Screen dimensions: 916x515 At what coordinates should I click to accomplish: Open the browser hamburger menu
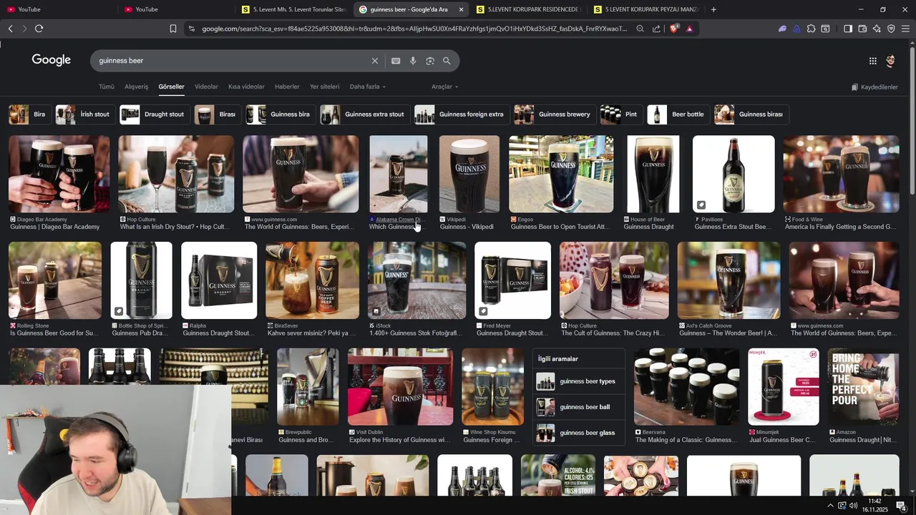905,29
